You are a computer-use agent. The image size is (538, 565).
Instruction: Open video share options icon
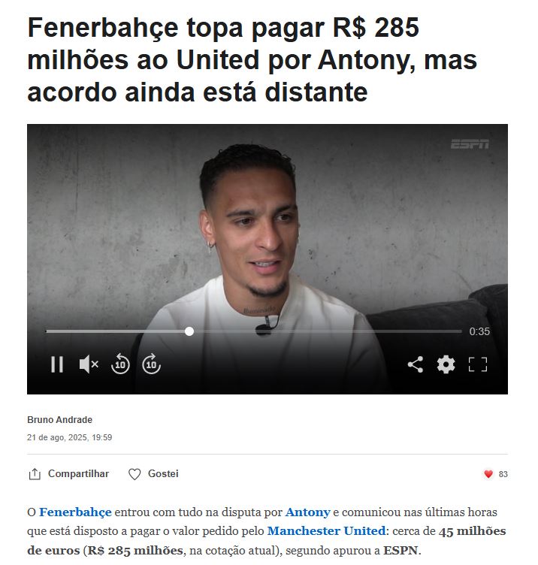click(x=415, y=364)
